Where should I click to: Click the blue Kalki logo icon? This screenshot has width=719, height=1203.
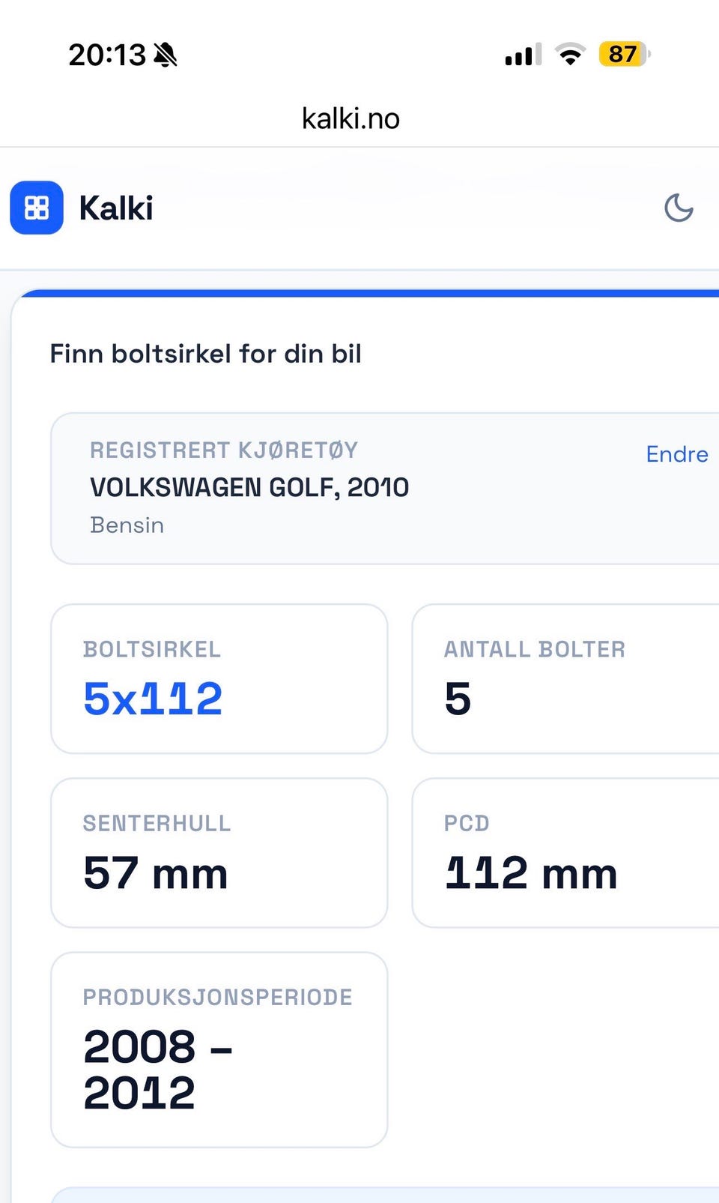coord(37,208)
